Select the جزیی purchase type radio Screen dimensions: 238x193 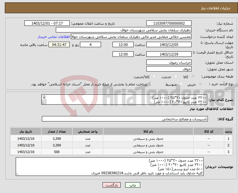tap(200, 84)
